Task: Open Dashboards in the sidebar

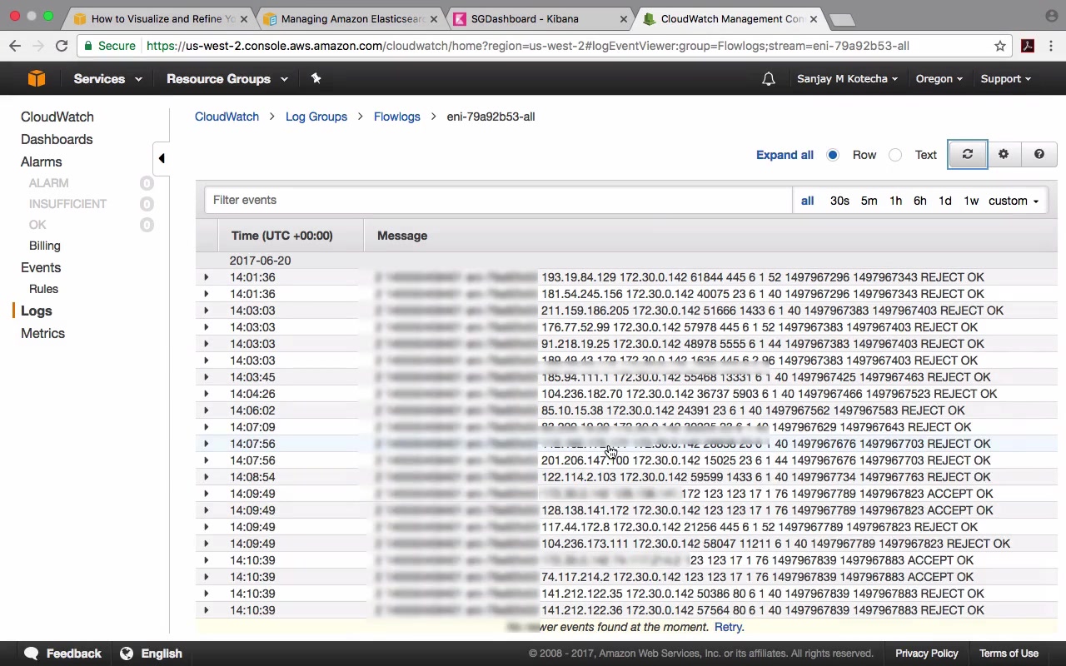Action: point(57,139)
